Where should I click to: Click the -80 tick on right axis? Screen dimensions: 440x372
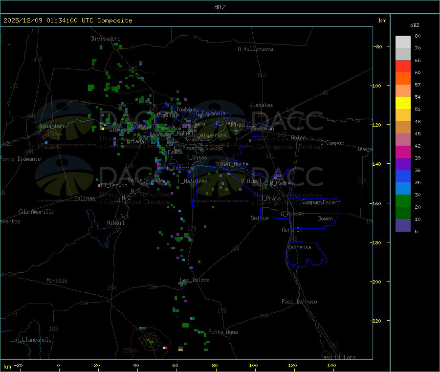378,46
